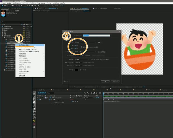The image size is (173, 138).
Task: Click the timeline current time display 0:00:00:00
Action: pos(42,92)
